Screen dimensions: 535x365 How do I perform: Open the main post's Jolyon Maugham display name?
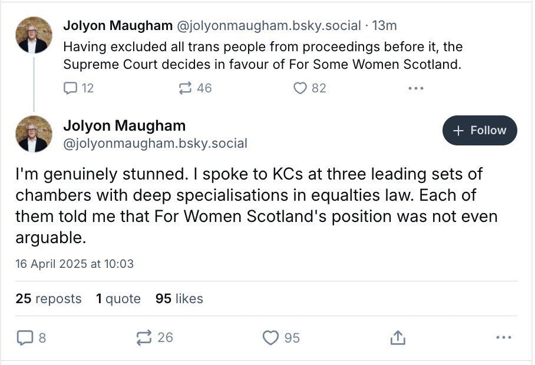pos(124,125)
